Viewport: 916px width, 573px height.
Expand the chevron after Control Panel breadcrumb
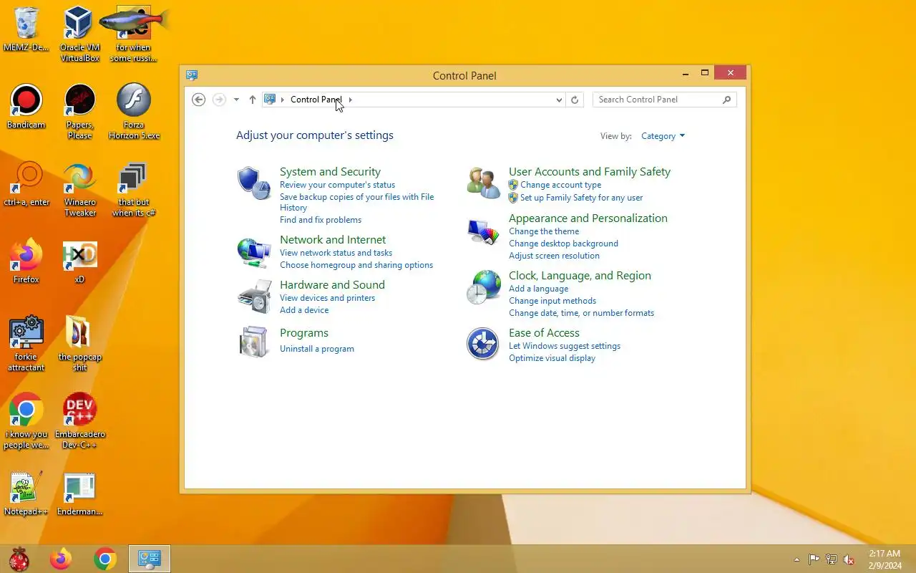coord(350,100)
